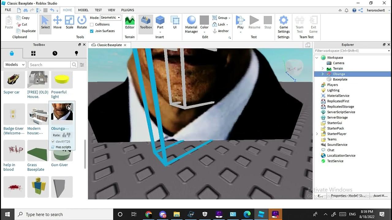Toggle Anchor on the selection

pyautogui.click(x=221, y=31)
